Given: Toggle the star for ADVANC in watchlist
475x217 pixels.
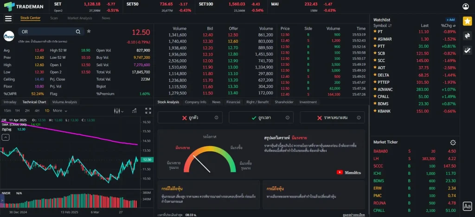Looking at the screenshot, I should pos(375,89).
